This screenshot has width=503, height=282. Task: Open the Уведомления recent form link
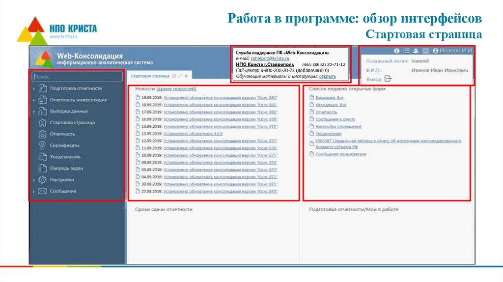click(x=329, y=134)
